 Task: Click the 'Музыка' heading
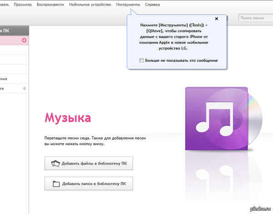point(67,118)
